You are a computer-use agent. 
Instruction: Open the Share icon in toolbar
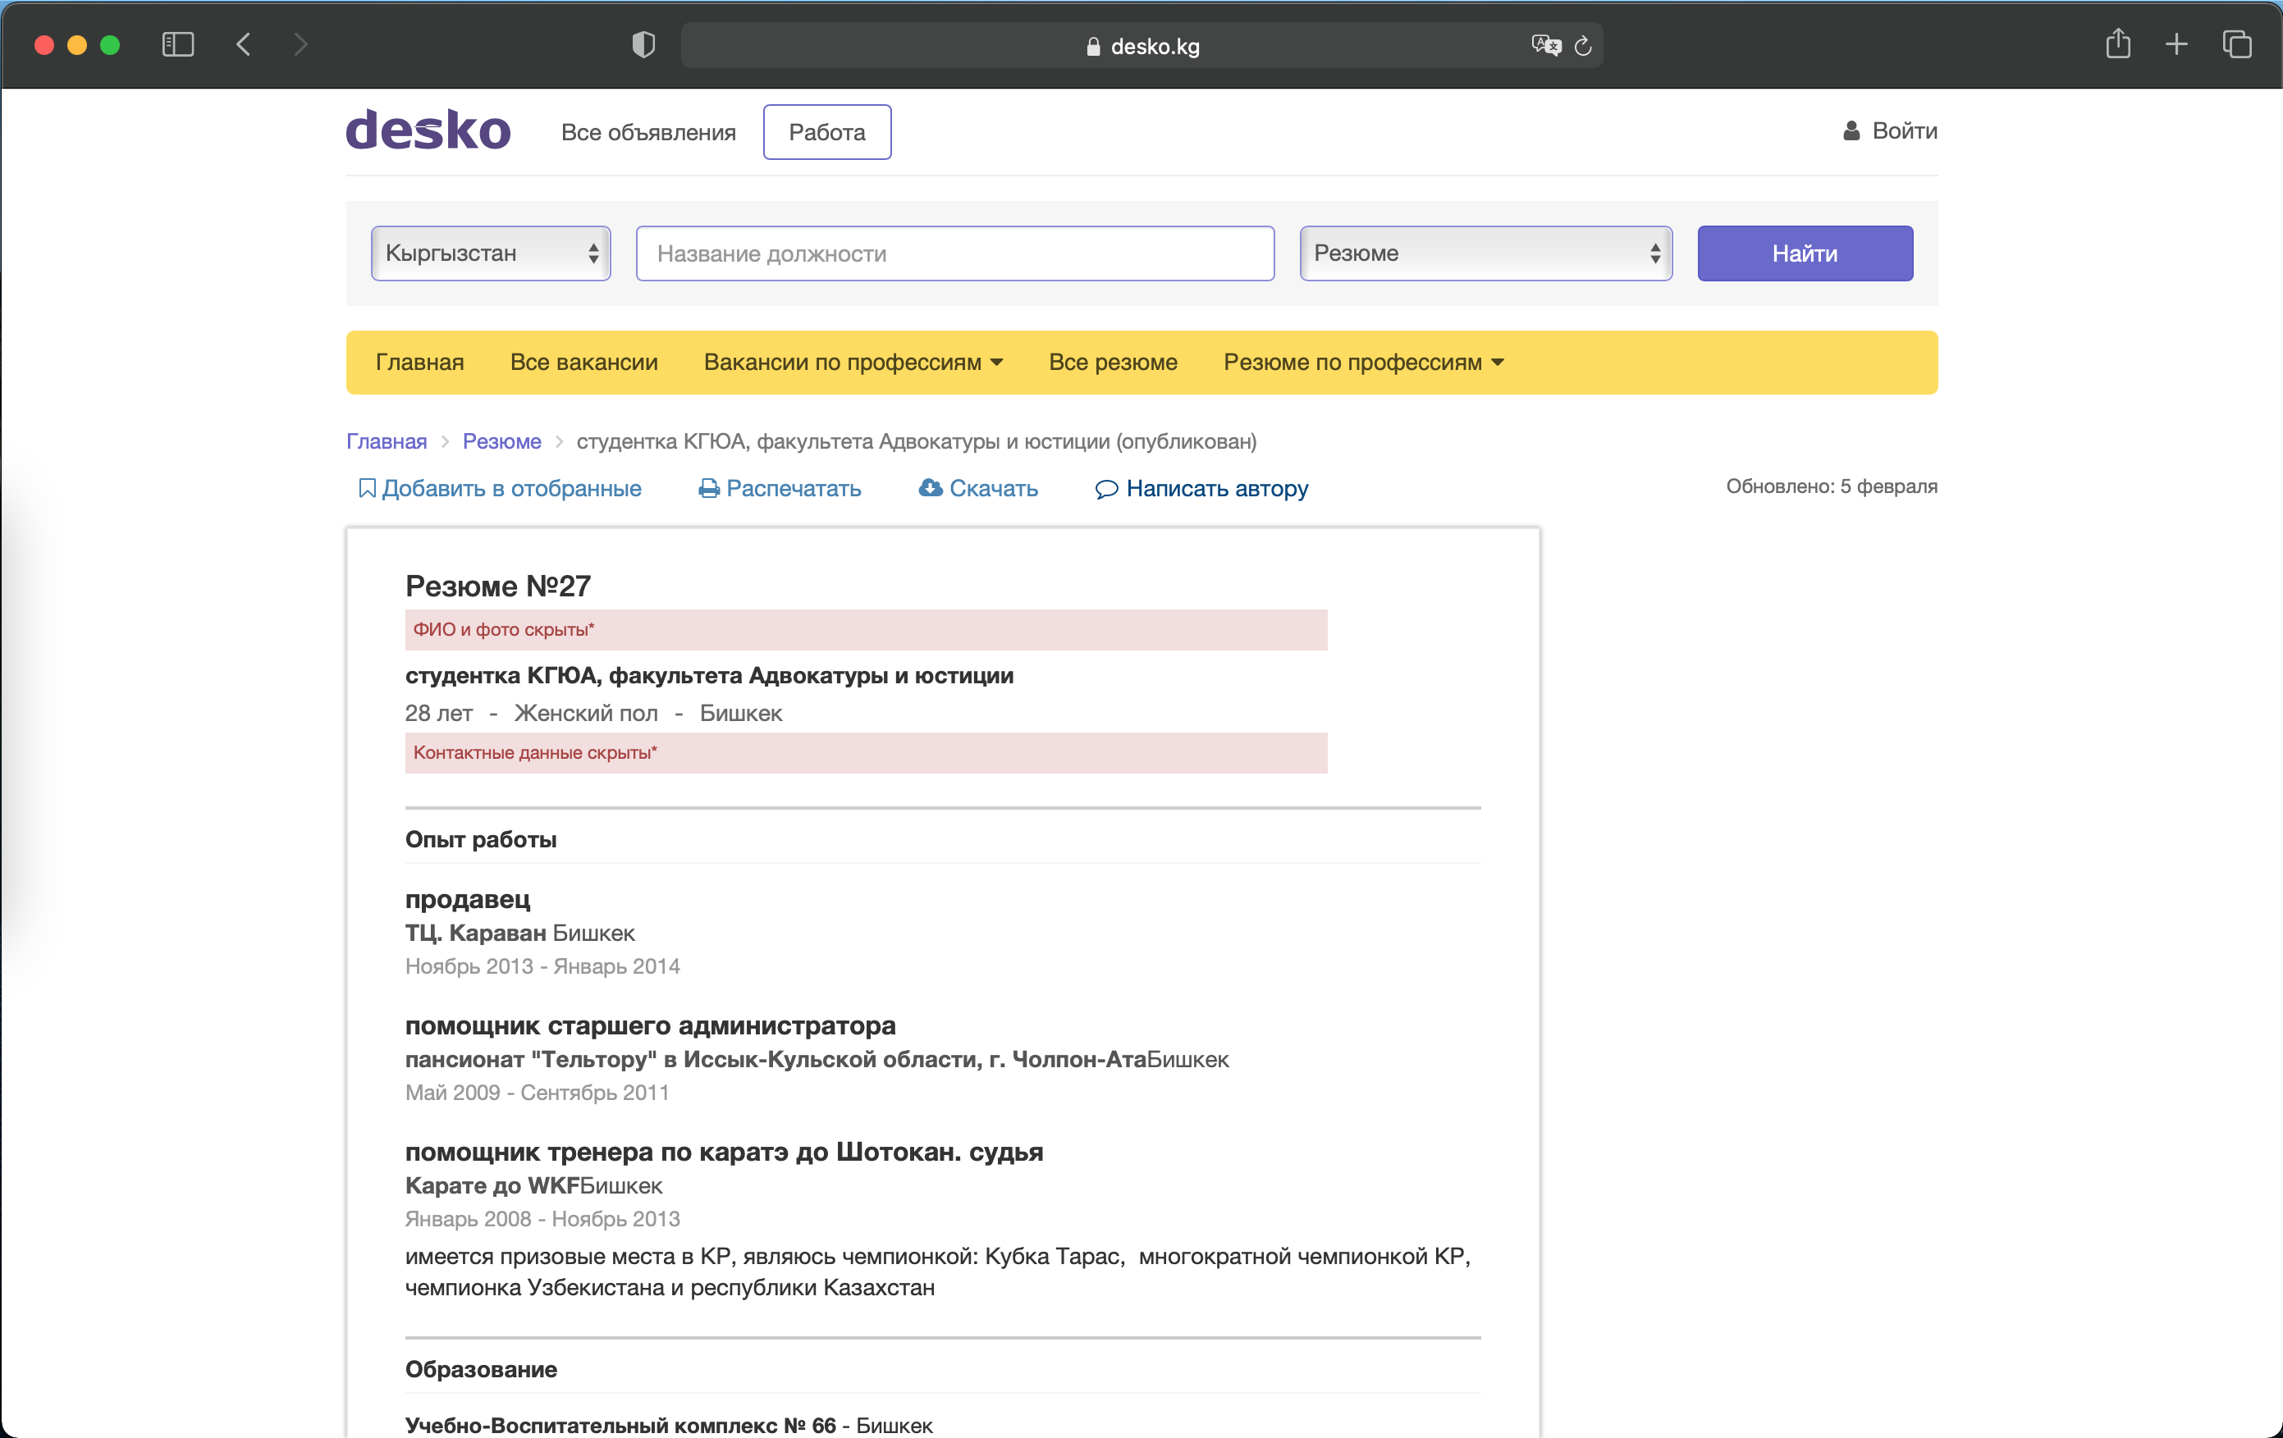point(2118,43)
